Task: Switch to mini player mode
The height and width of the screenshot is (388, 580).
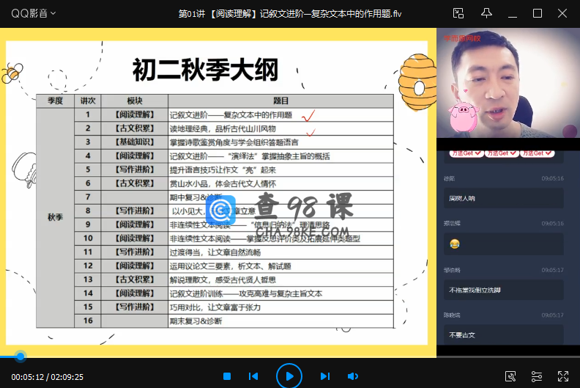Action: (459, 13)
